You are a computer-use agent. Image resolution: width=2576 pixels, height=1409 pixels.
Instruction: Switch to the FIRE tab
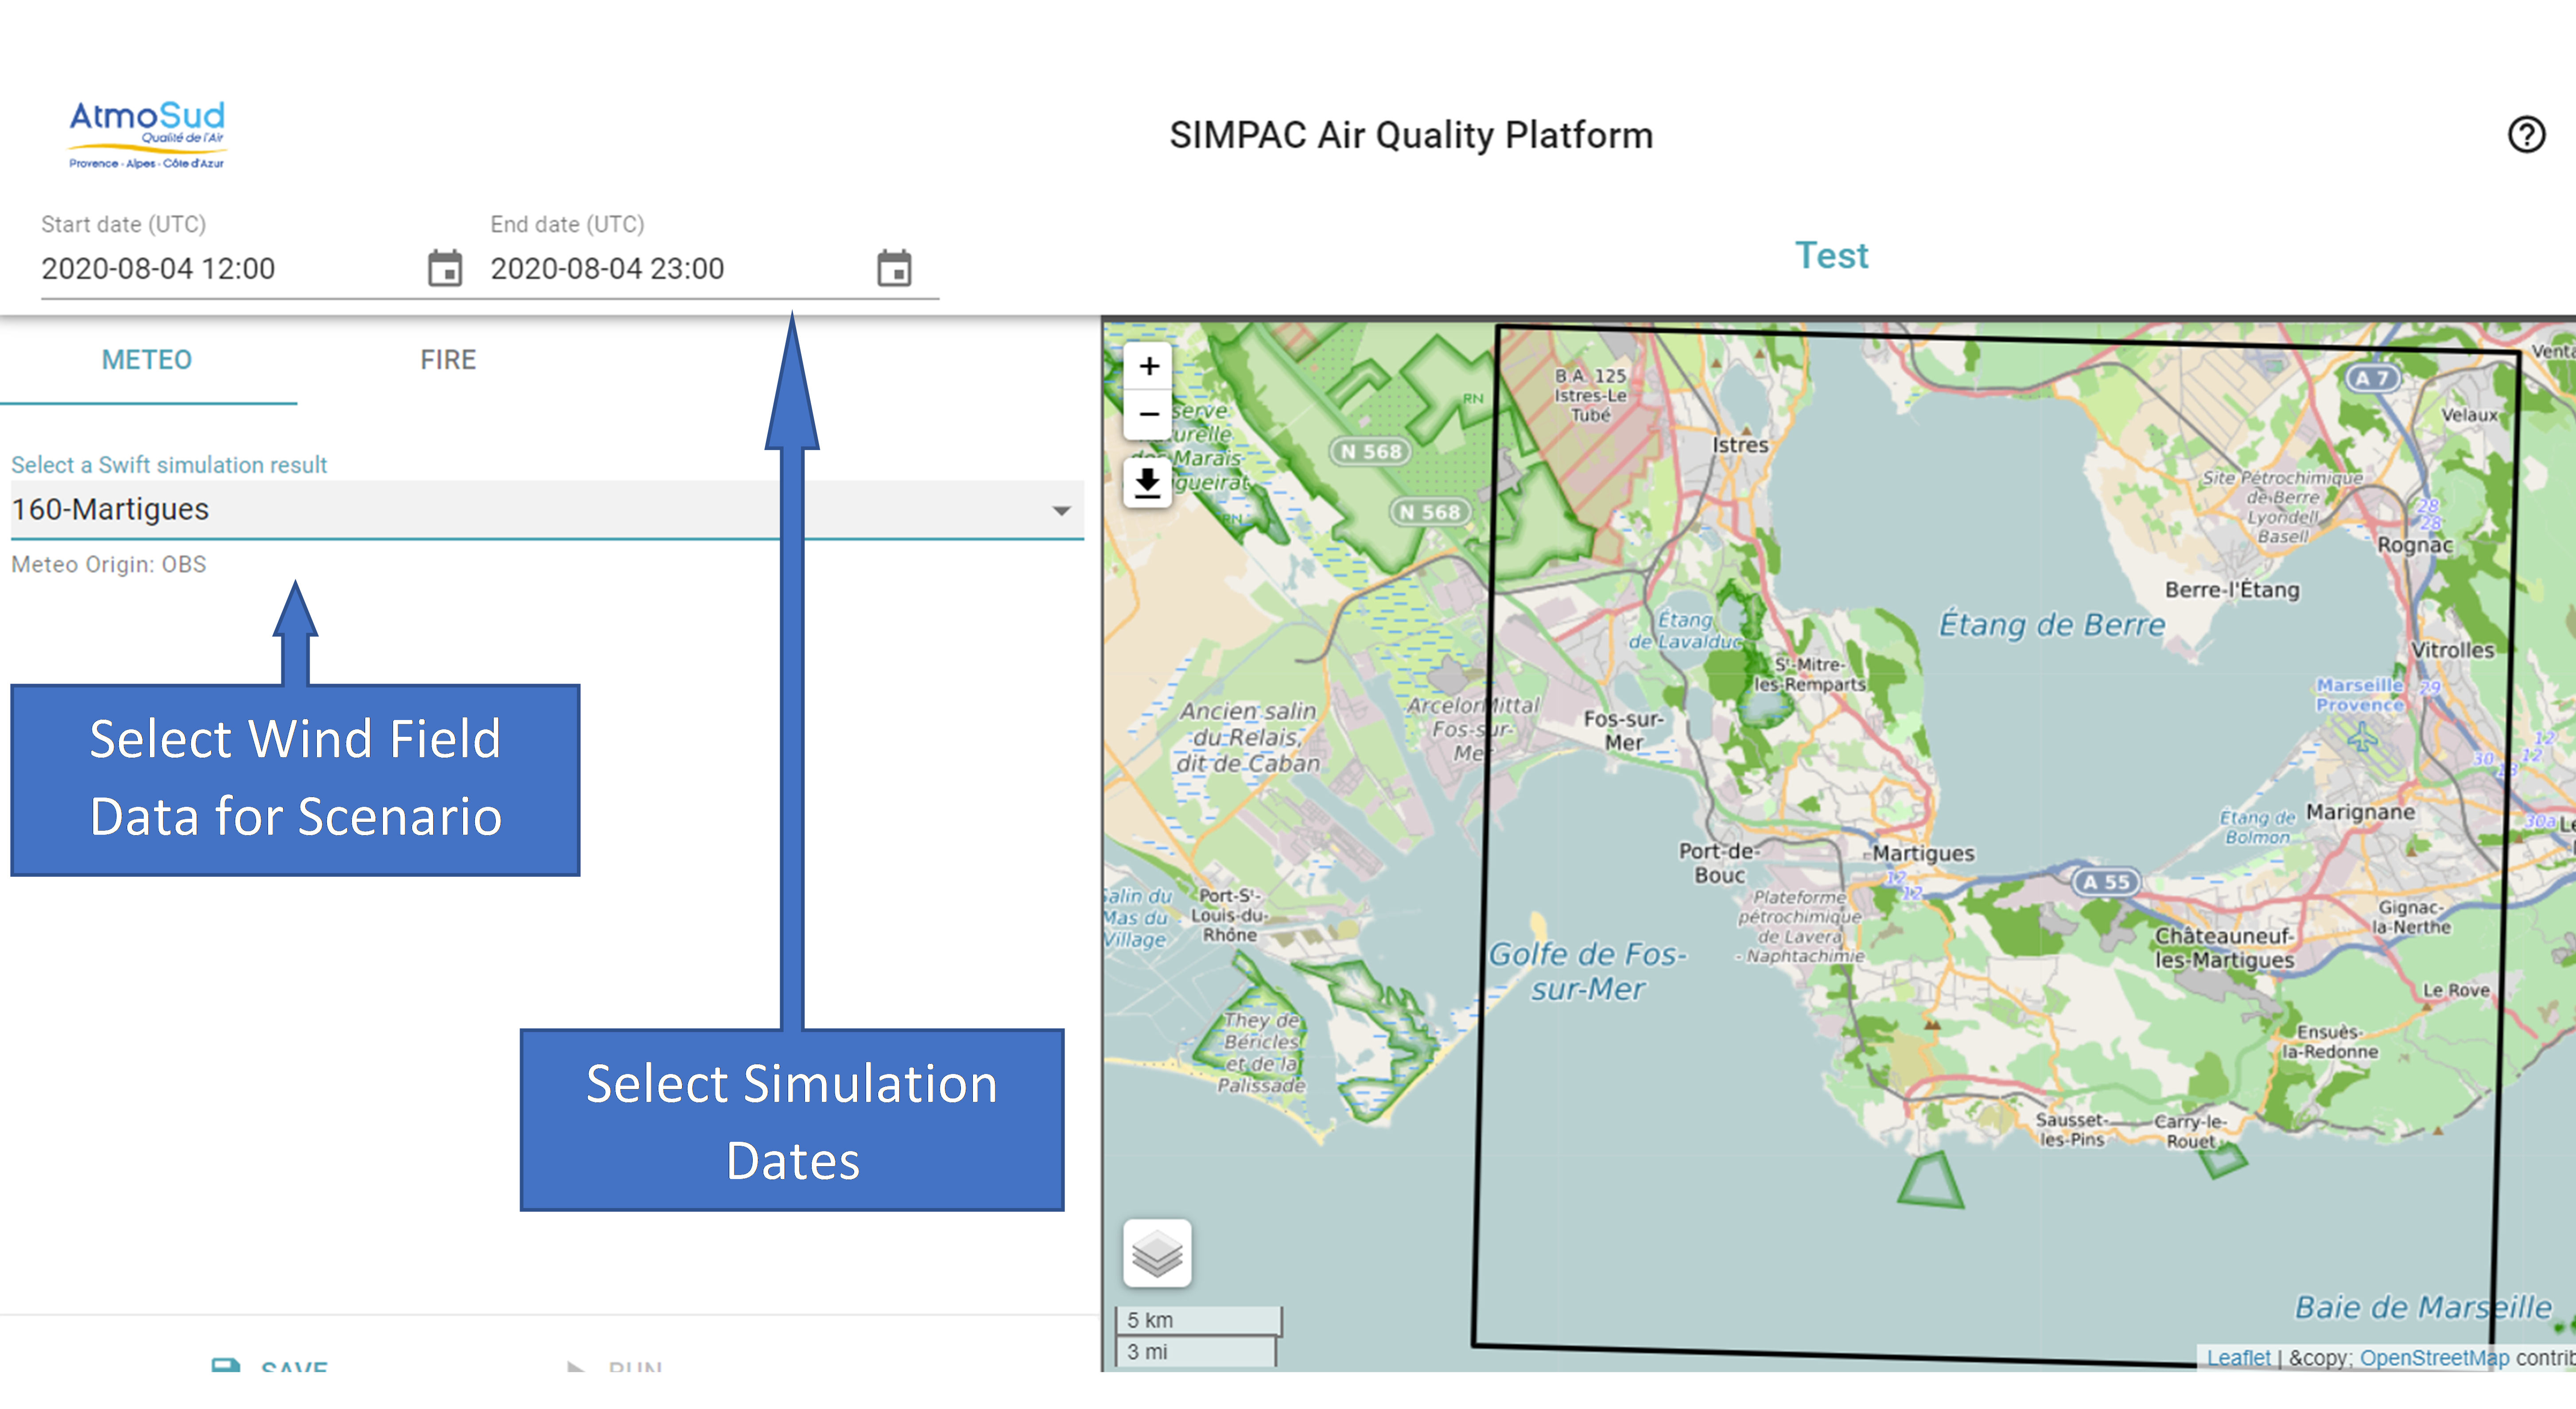(448, 360)
